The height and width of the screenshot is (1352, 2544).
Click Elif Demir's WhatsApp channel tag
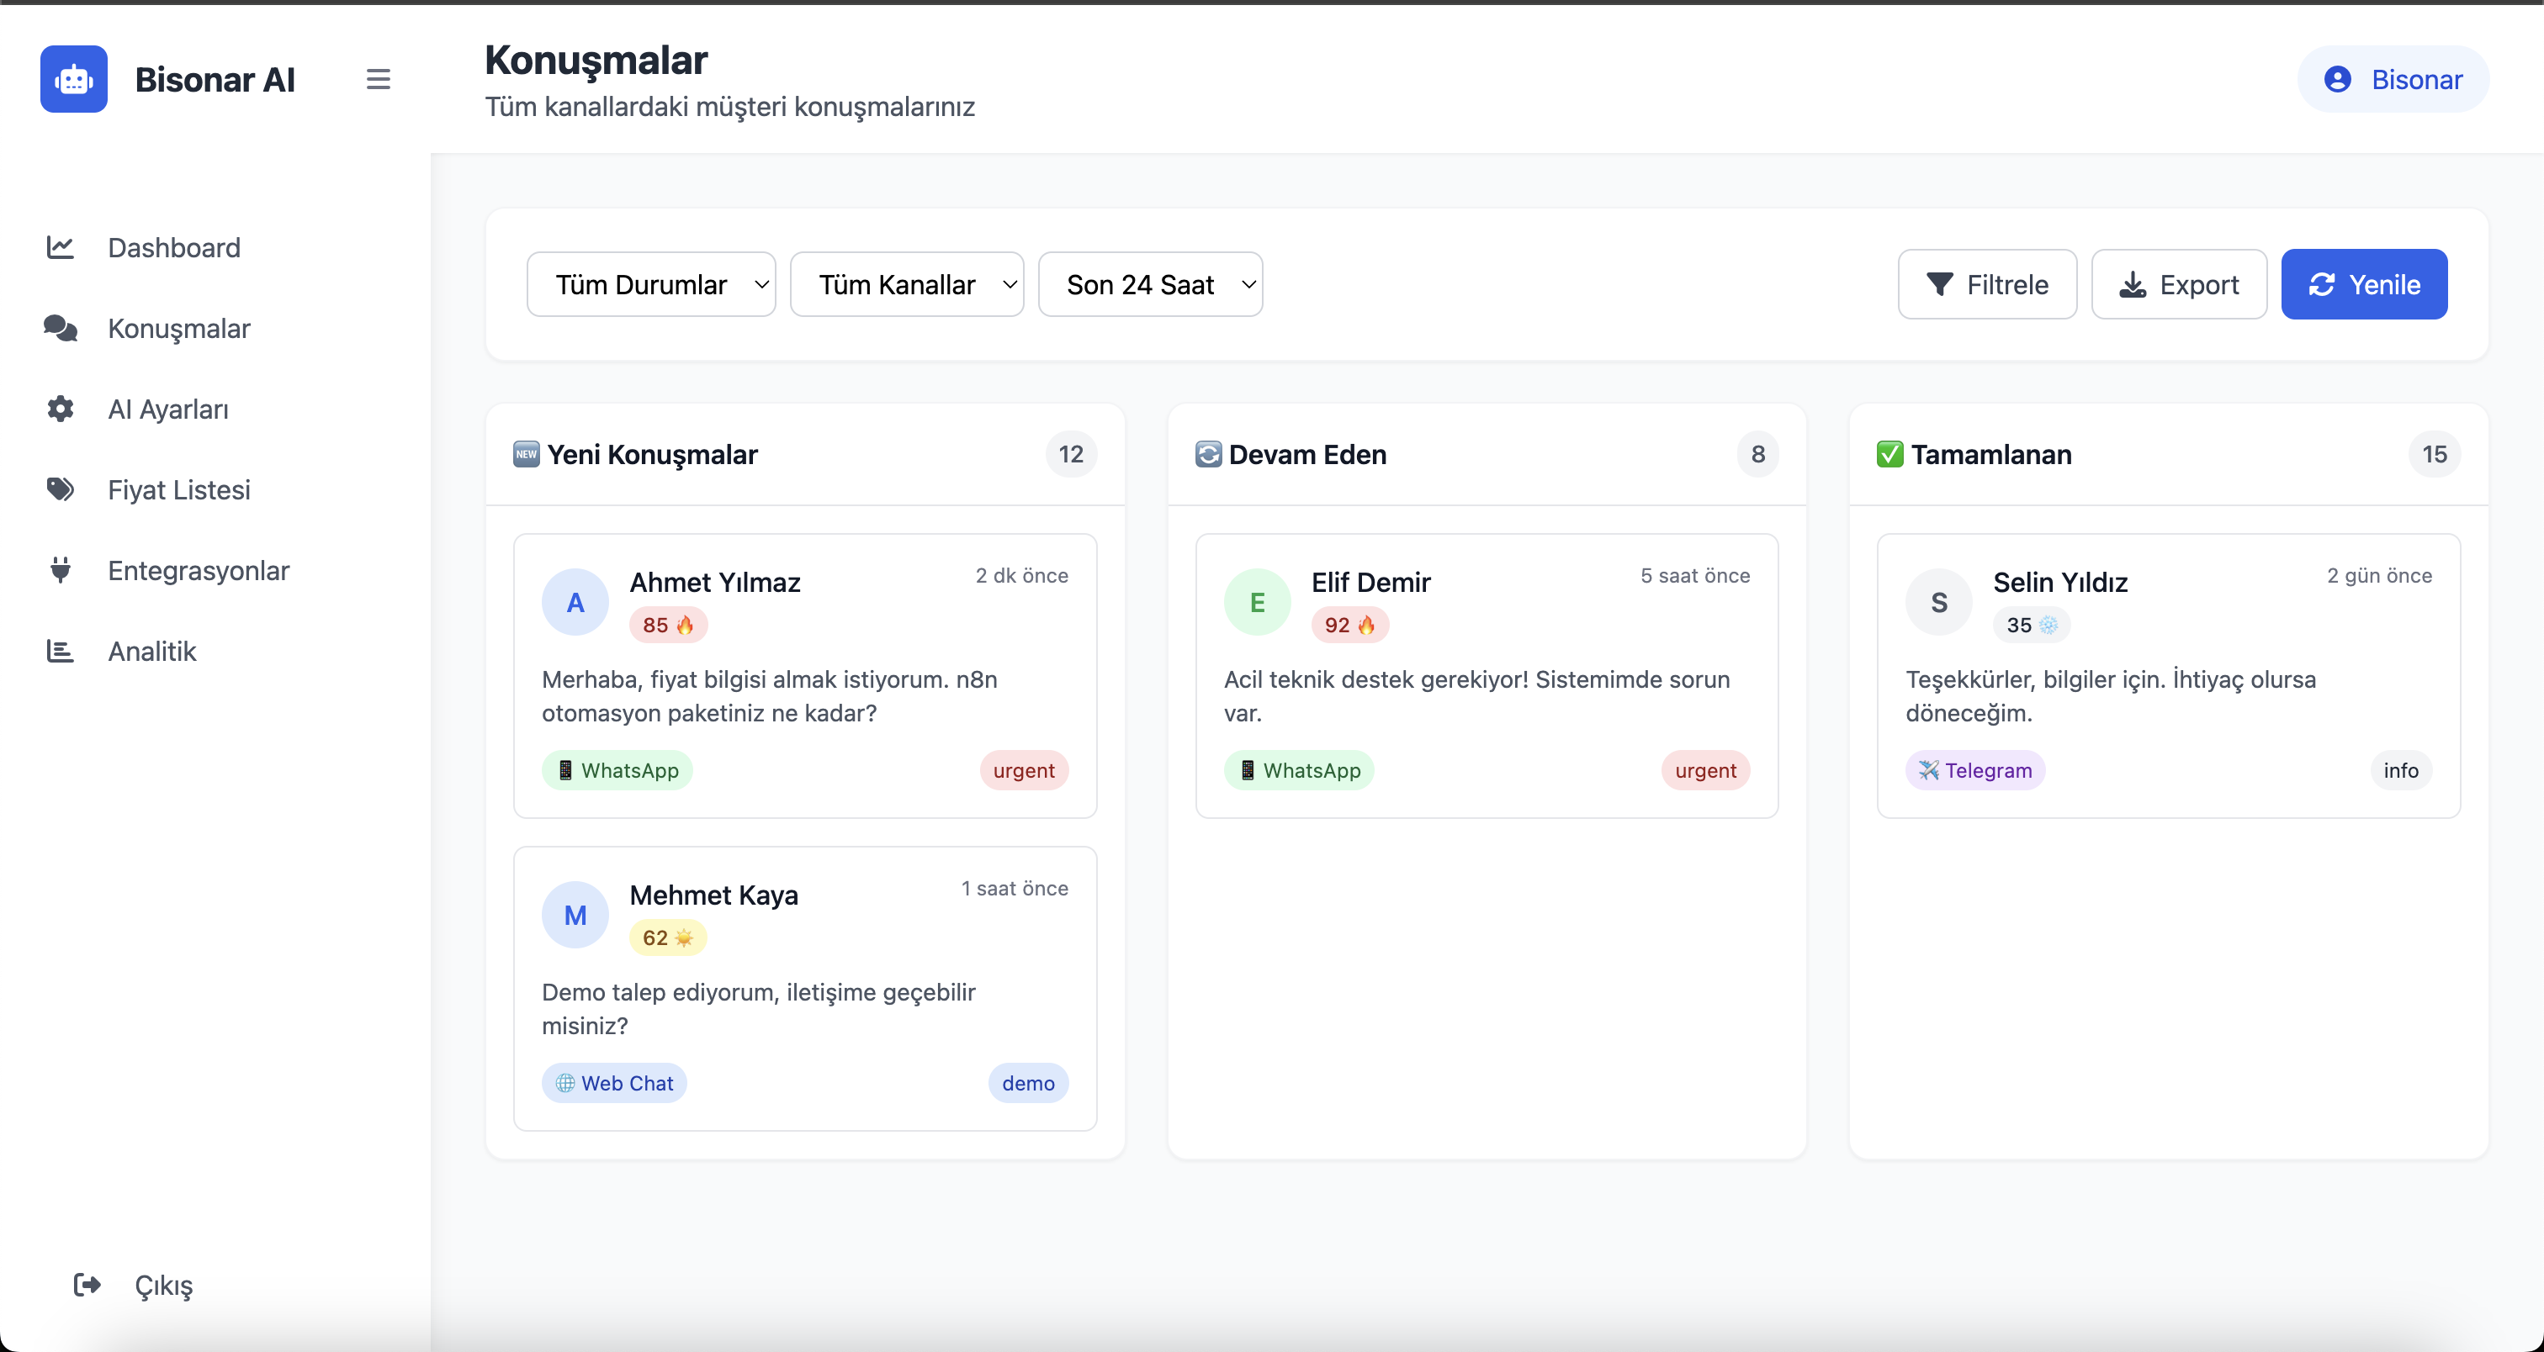click(x=1299, y=770)
